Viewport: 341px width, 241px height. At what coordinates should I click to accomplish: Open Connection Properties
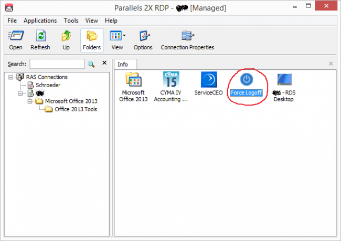click(187, 40)
